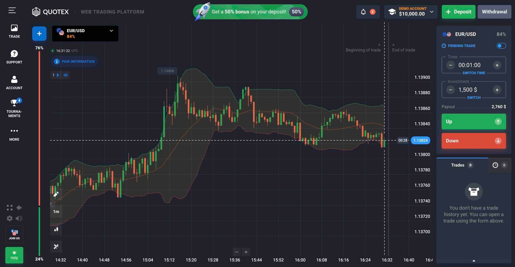515x267 pixels.
Task: Expand bottom panel caret arrow
Action: click(x=474, y=261)
